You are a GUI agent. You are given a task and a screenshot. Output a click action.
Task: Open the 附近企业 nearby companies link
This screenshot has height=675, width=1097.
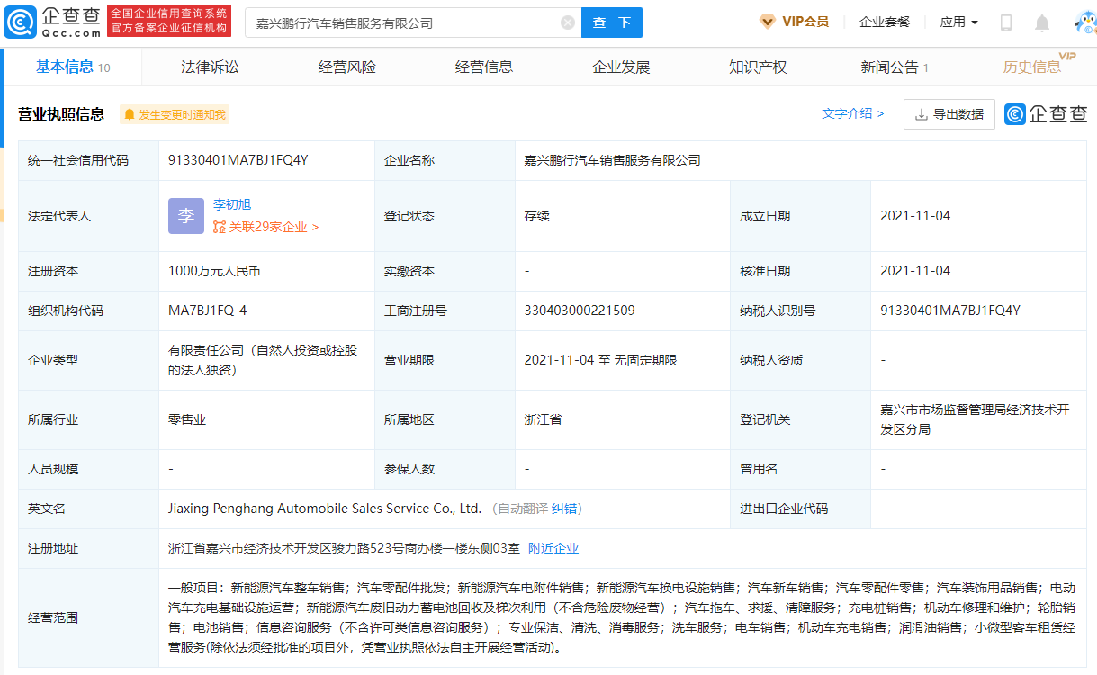553,548
